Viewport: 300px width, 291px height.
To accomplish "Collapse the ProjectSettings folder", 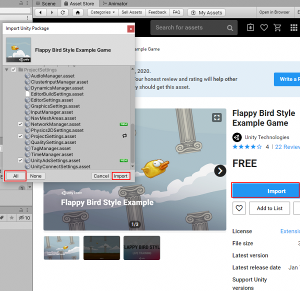I will point(6,70).
